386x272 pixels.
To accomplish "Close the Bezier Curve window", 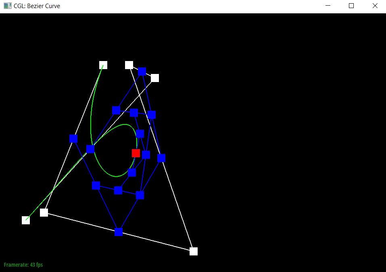I will 375,6.
